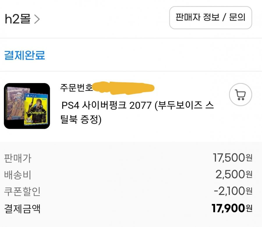The height and width of the screenshot is (227, 262).
Task: Open the Cyberpunk 2077 product thumbnail
Action: pyautogui.click(x=27, y=106)
